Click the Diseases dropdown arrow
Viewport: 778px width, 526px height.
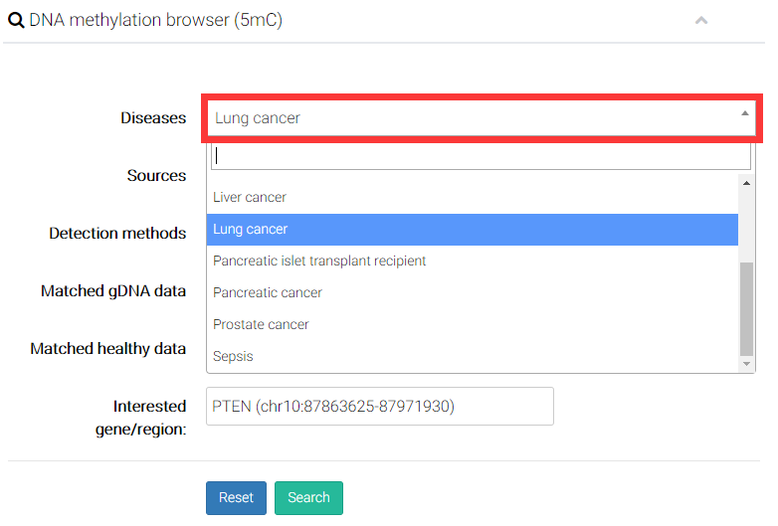(x=744, y=114)
